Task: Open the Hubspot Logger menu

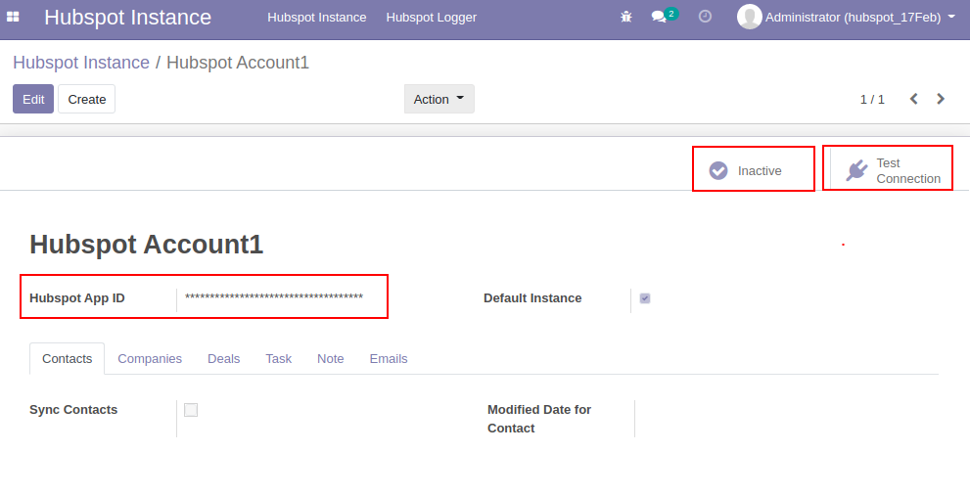Action: coord(432,18)
